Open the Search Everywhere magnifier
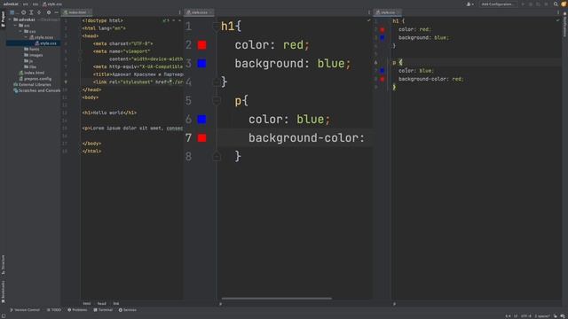This screenshot has width=568, height=319. pos(556,4)
